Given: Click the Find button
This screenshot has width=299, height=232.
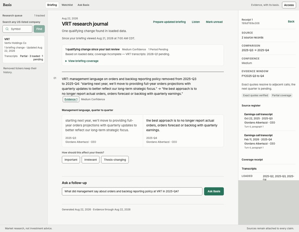Looking at the screenshot, I should tap(39, 29).
